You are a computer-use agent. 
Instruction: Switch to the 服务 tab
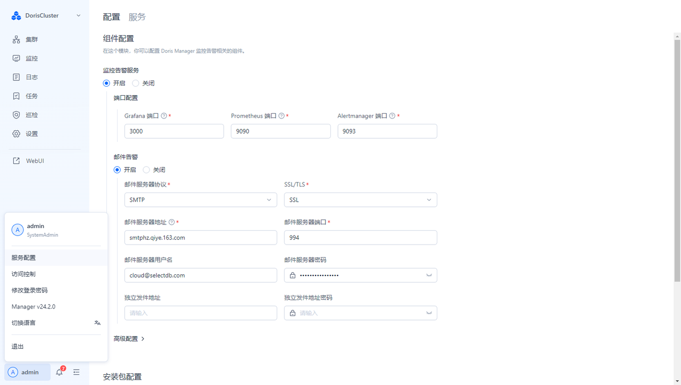coord(137,17)
